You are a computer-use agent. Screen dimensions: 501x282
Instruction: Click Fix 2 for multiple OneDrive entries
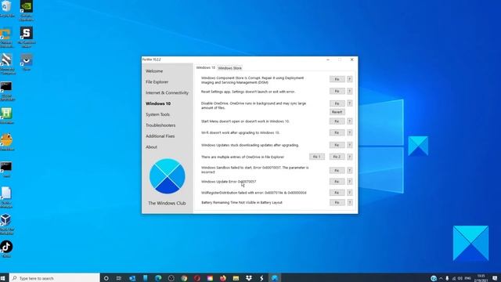pyautogui.click(x=337, y=157)
